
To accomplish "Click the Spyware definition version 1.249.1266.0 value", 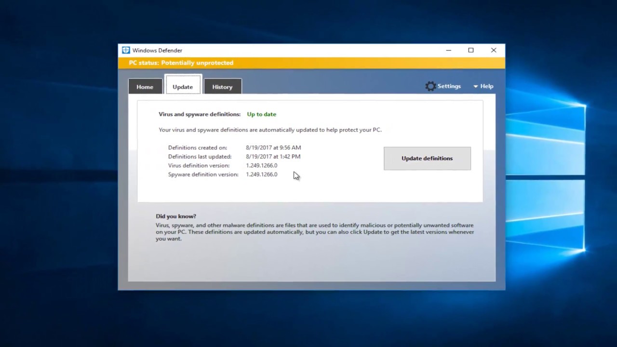I will point(262,174).
